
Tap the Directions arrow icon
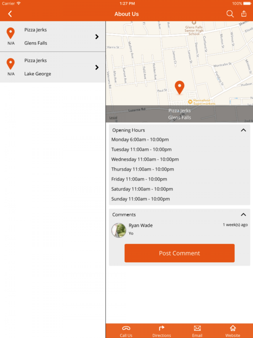pos(162,328)
